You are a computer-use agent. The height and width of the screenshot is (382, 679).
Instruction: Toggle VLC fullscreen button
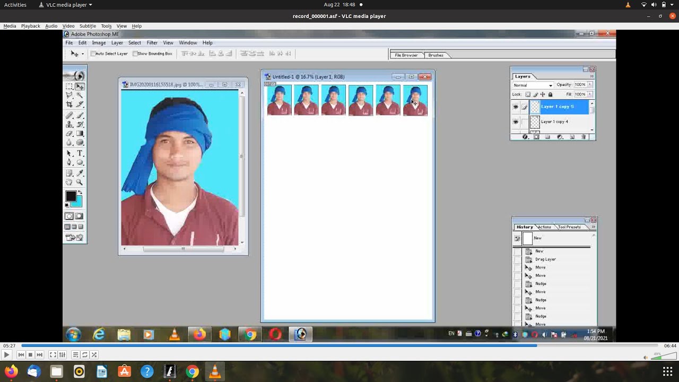[x=53, y=355]
